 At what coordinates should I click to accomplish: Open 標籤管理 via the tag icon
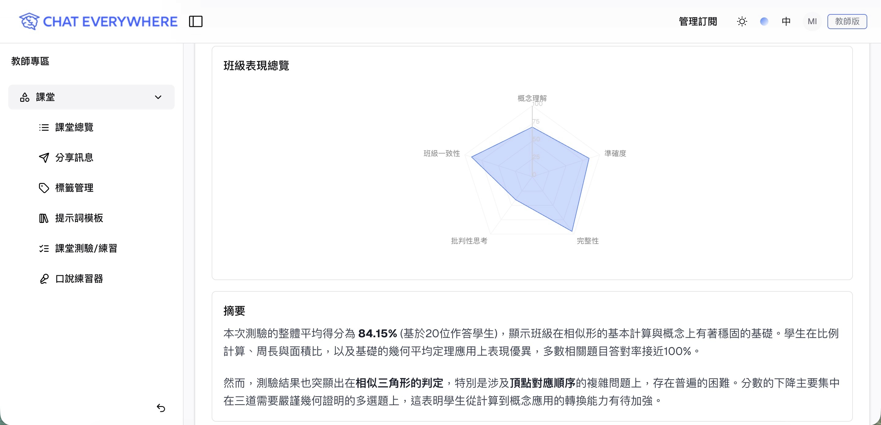point(44,188)
